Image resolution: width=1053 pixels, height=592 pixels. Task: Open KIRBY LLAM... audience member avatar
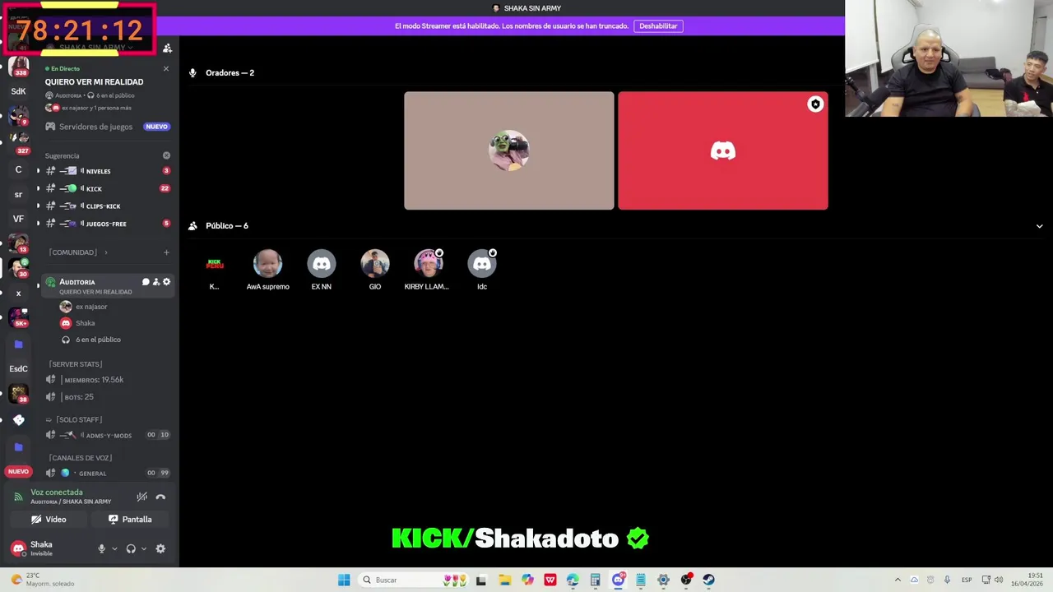pyautogui.click(x=428, y=263)
